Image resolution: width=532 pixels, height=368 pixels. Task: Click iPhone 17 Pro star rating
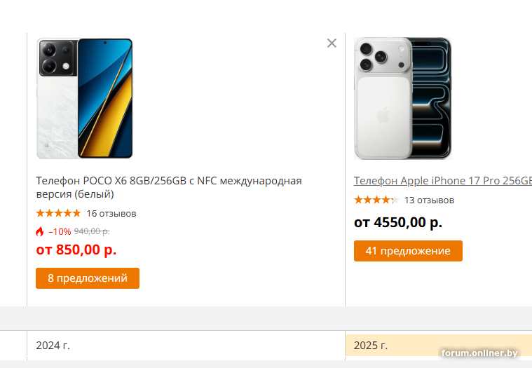[x=376, y=200]
